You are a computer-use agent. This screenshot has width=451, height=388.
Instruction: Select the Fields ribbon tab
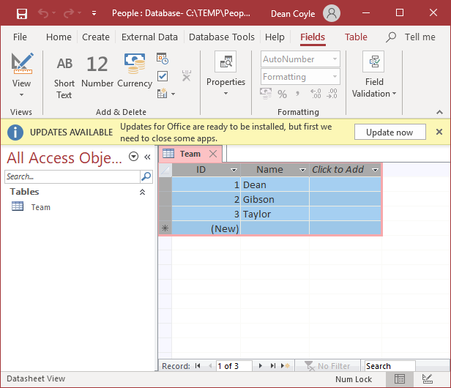pos(313,37)
